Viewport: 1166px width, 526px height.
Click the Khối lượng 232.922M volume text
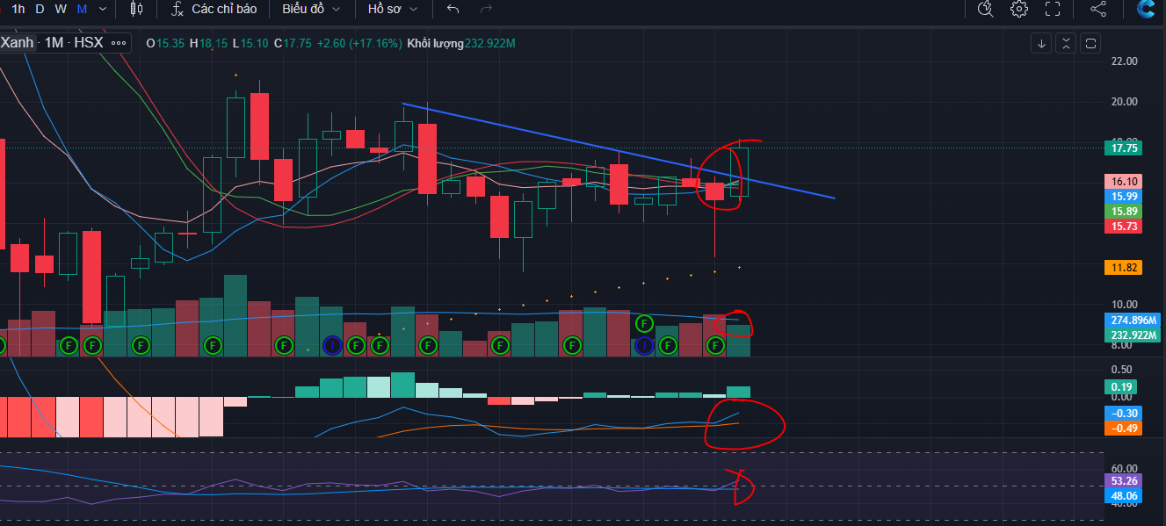[x=461, y=43]
